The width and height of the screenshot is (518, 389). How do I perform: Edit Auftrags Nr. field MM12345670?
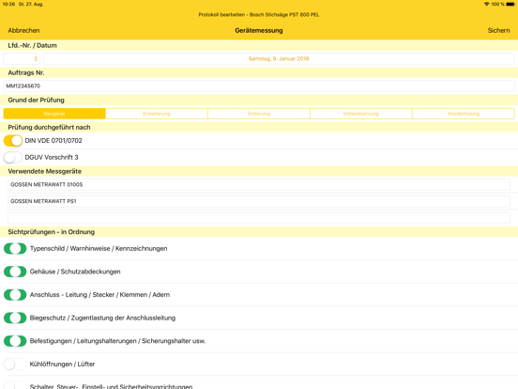259,86
